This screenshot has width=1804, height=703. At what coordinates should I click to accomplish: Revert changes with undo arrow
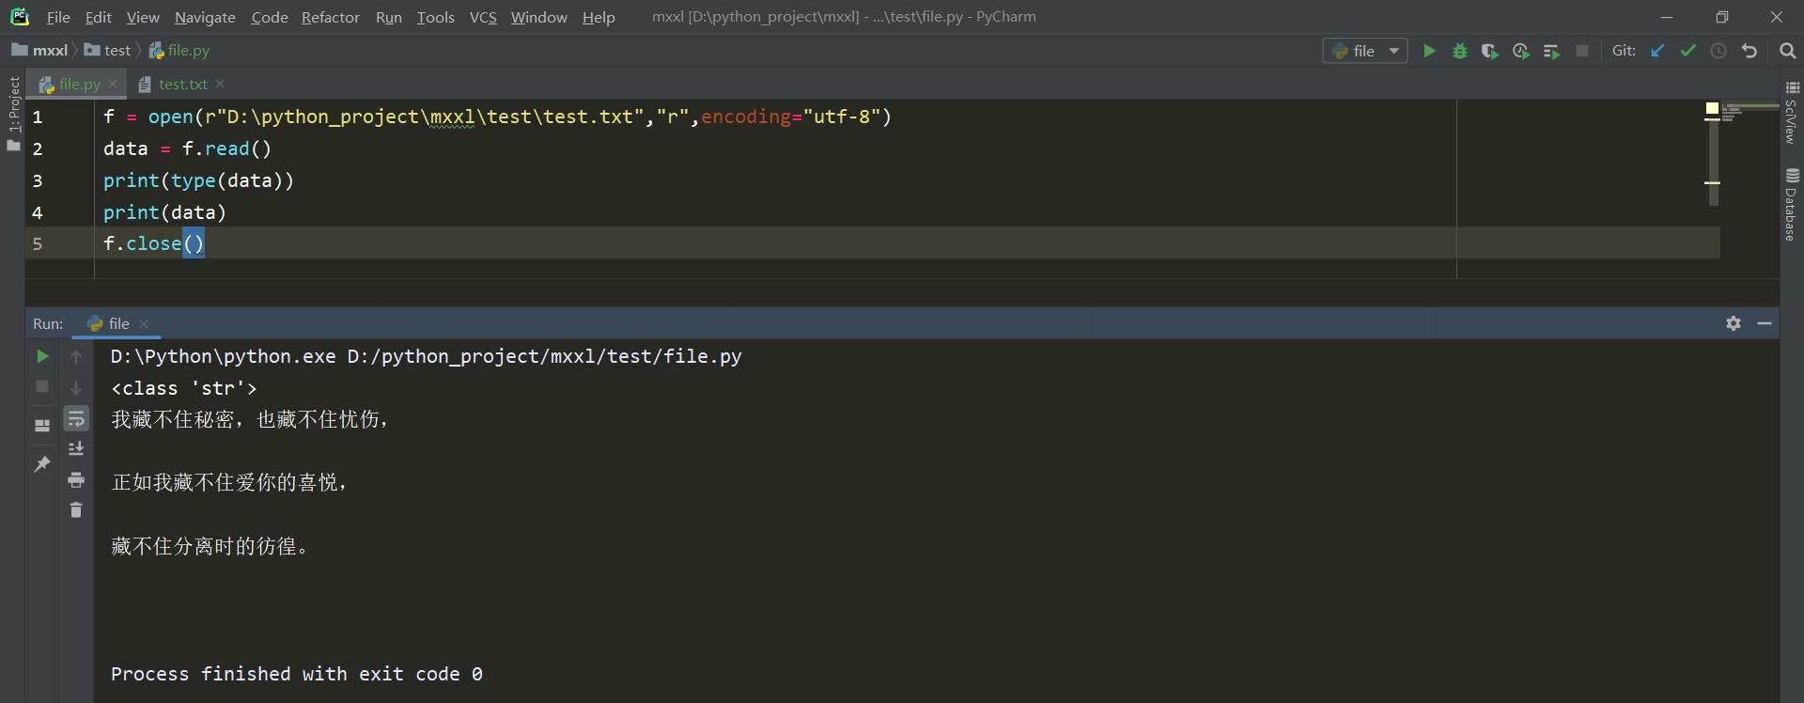pyautogui.click(x=1750, y=51)
